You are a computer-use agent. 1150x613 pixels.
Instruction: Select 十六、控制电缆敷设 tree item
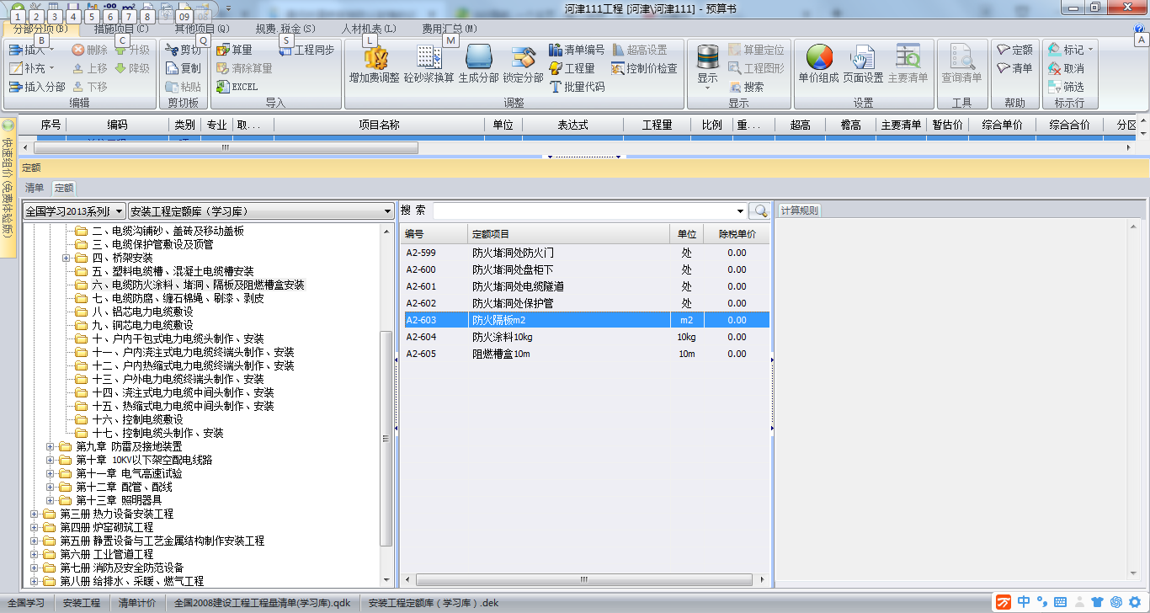click(137, 419)
